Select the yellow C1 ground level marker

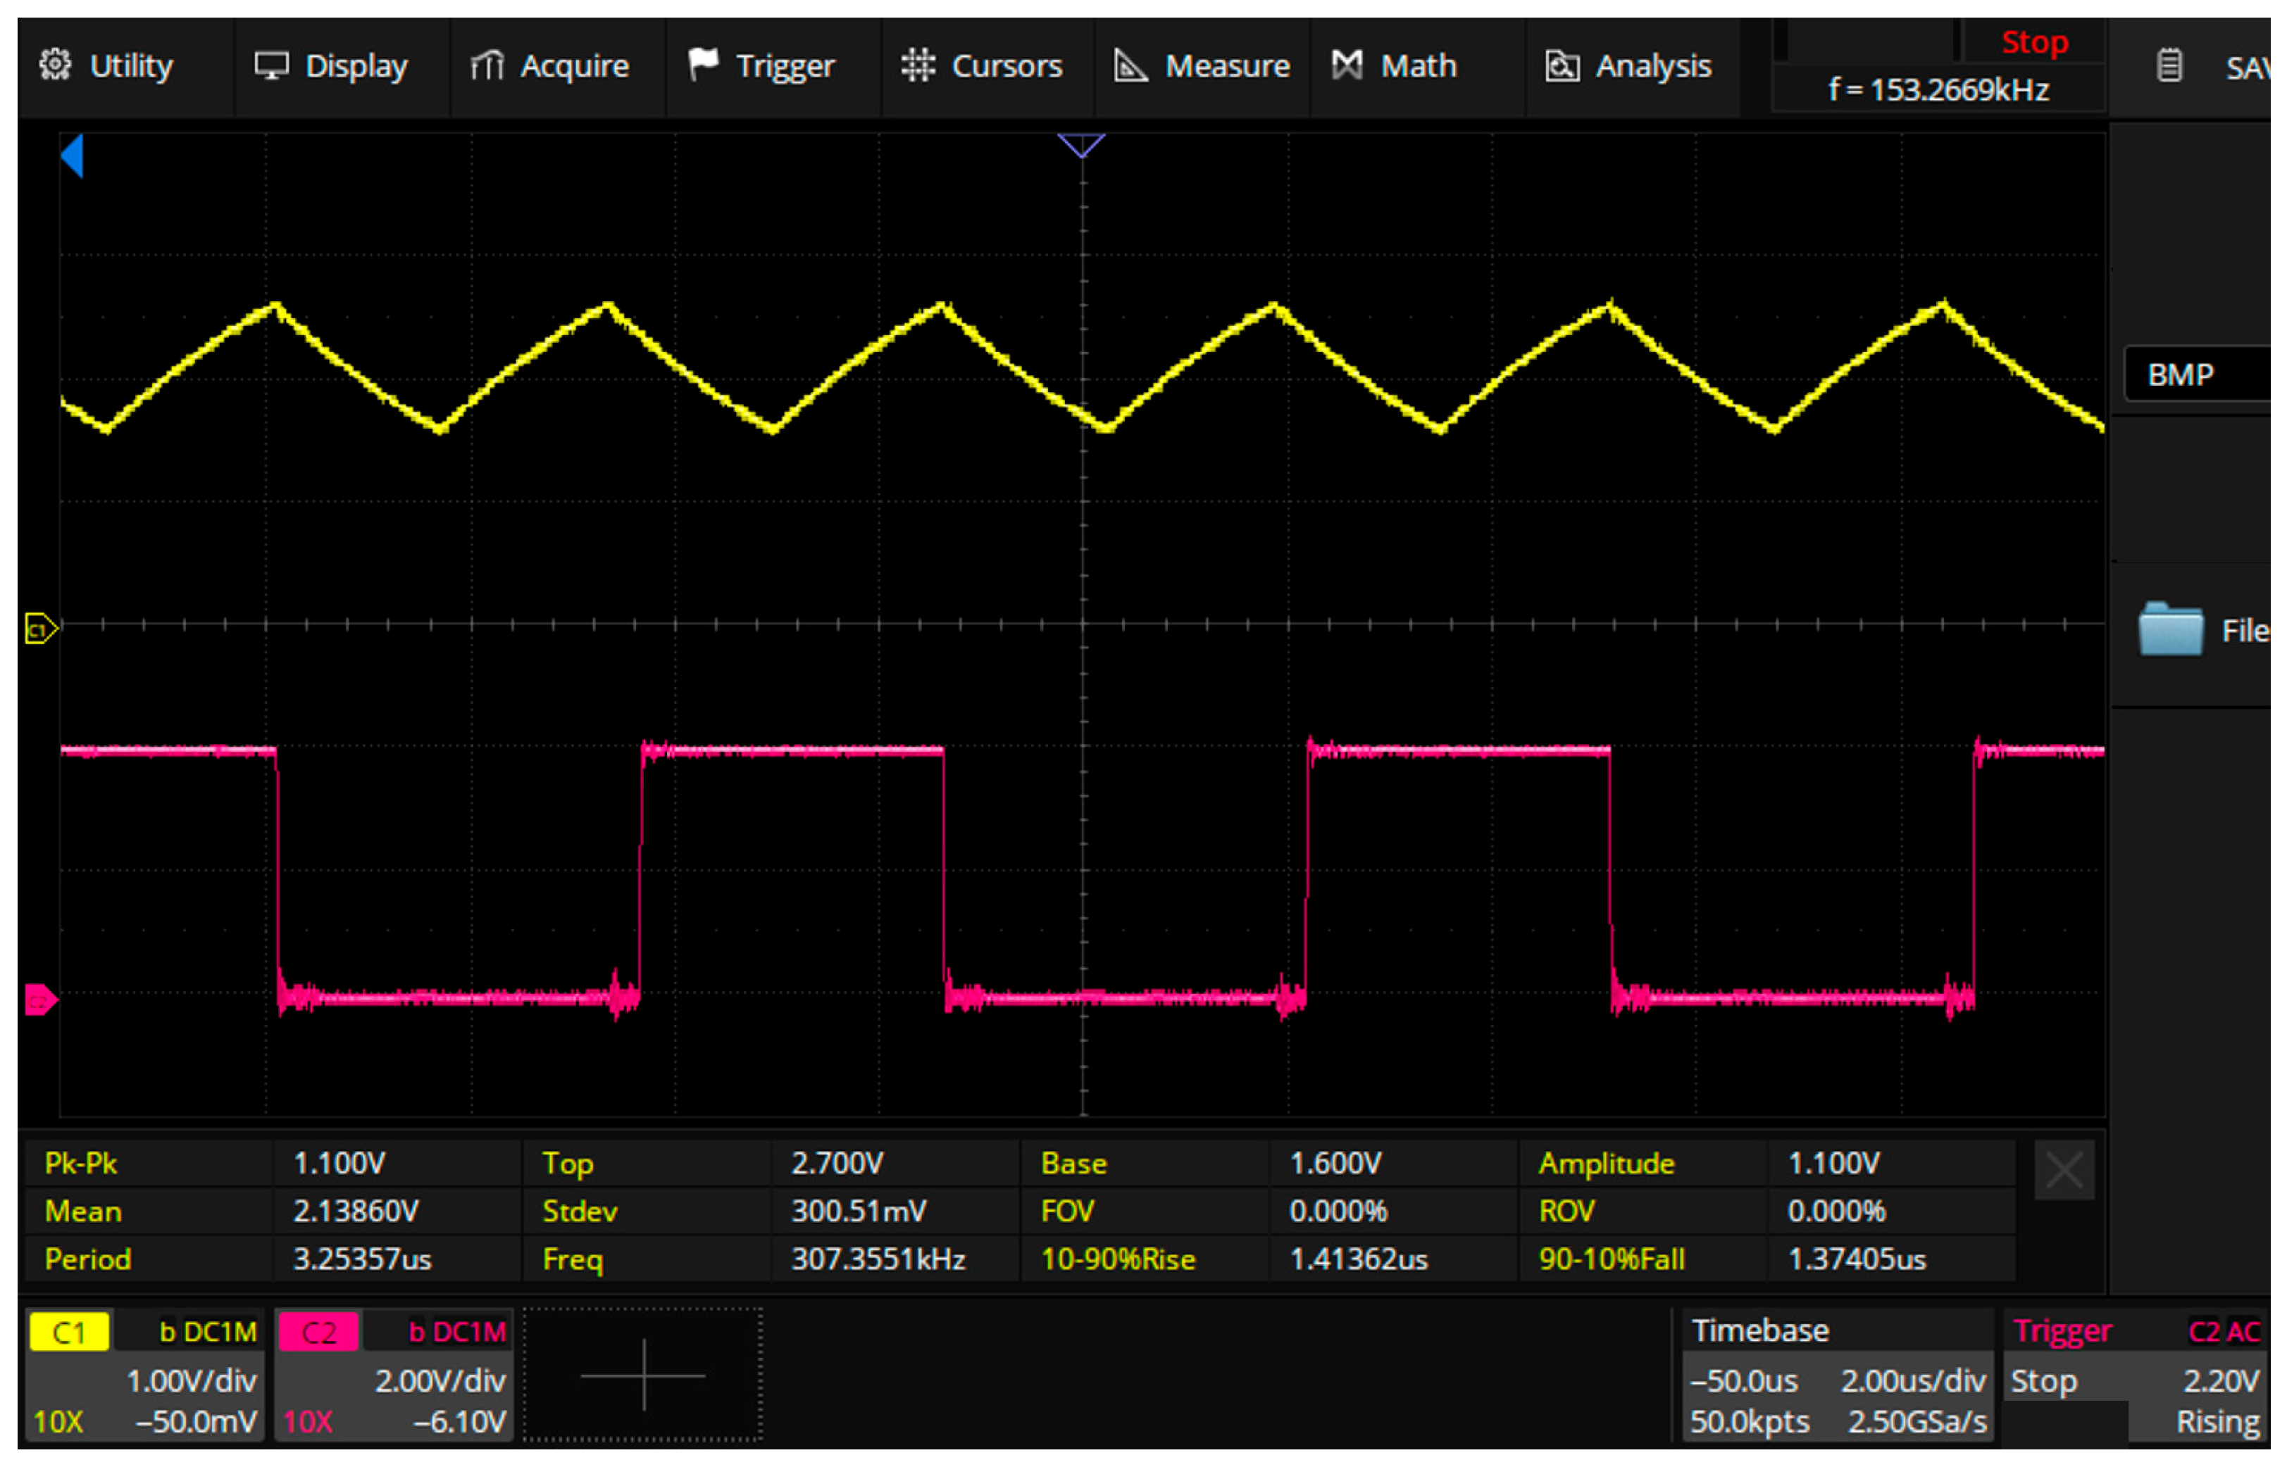[x=41, y=629]
